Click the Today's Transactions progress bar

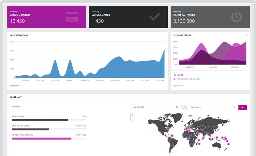coord(49,138)
